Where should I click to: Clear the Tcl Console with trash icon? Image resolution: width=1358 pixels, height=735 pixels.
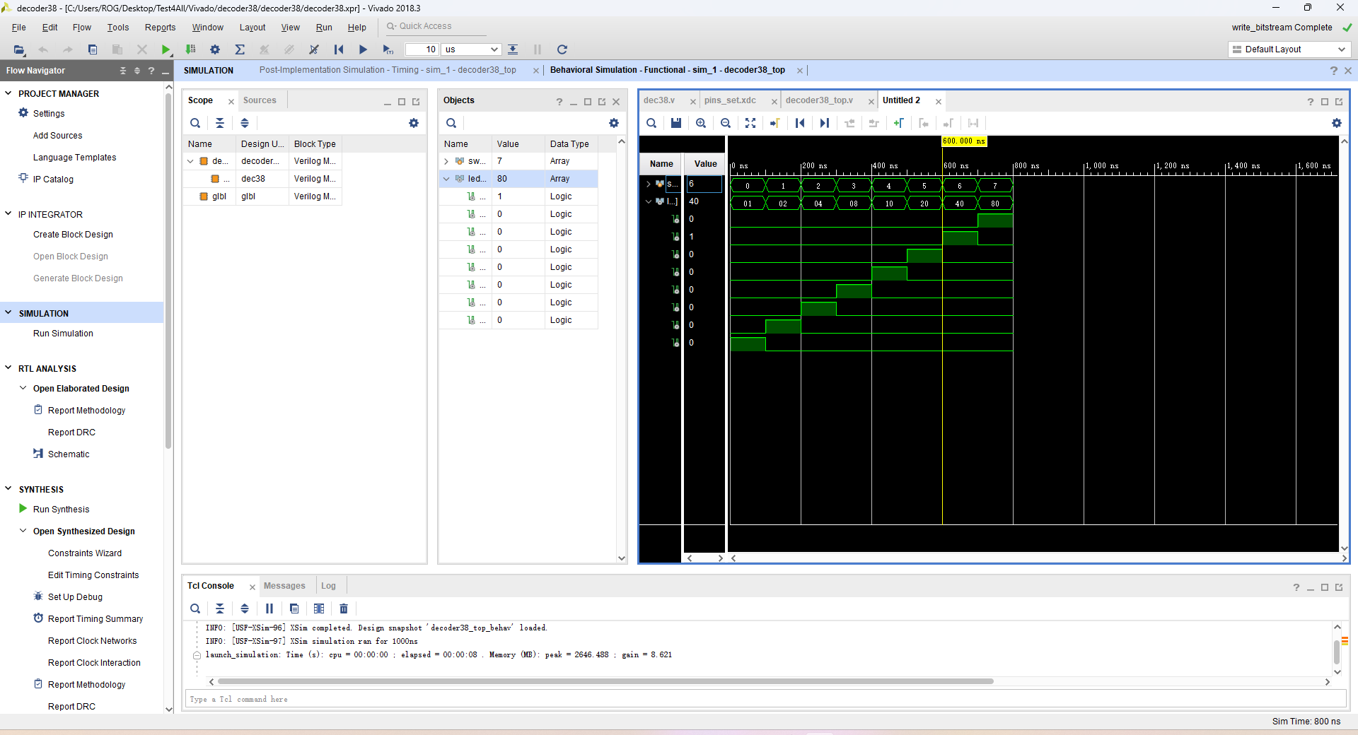pos(344,608)
